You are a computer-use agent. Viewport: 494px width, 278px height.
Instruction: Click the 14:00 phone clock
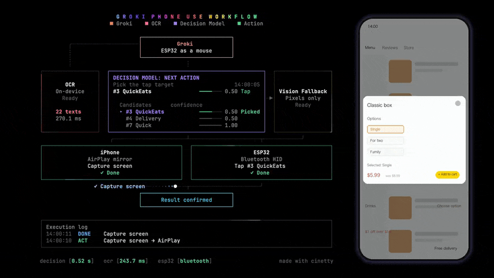pyautogui.click(x=373, y=26)
